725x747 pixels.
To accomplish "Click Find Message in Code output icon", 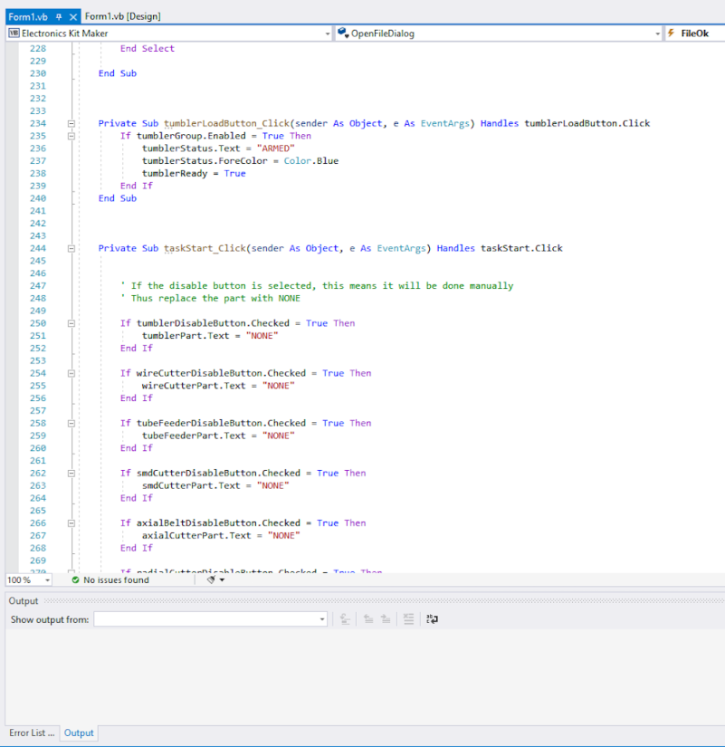I will 344,619.
